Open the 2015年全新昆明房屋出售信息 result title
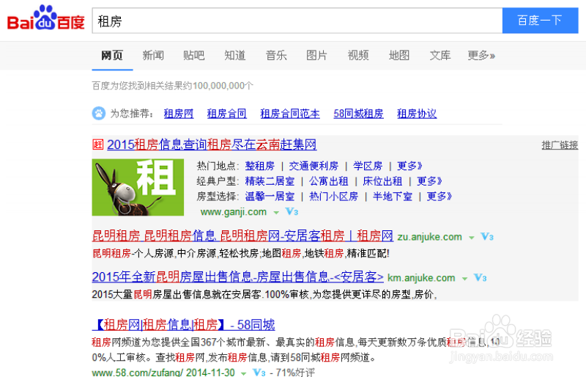 coord(237,277)
